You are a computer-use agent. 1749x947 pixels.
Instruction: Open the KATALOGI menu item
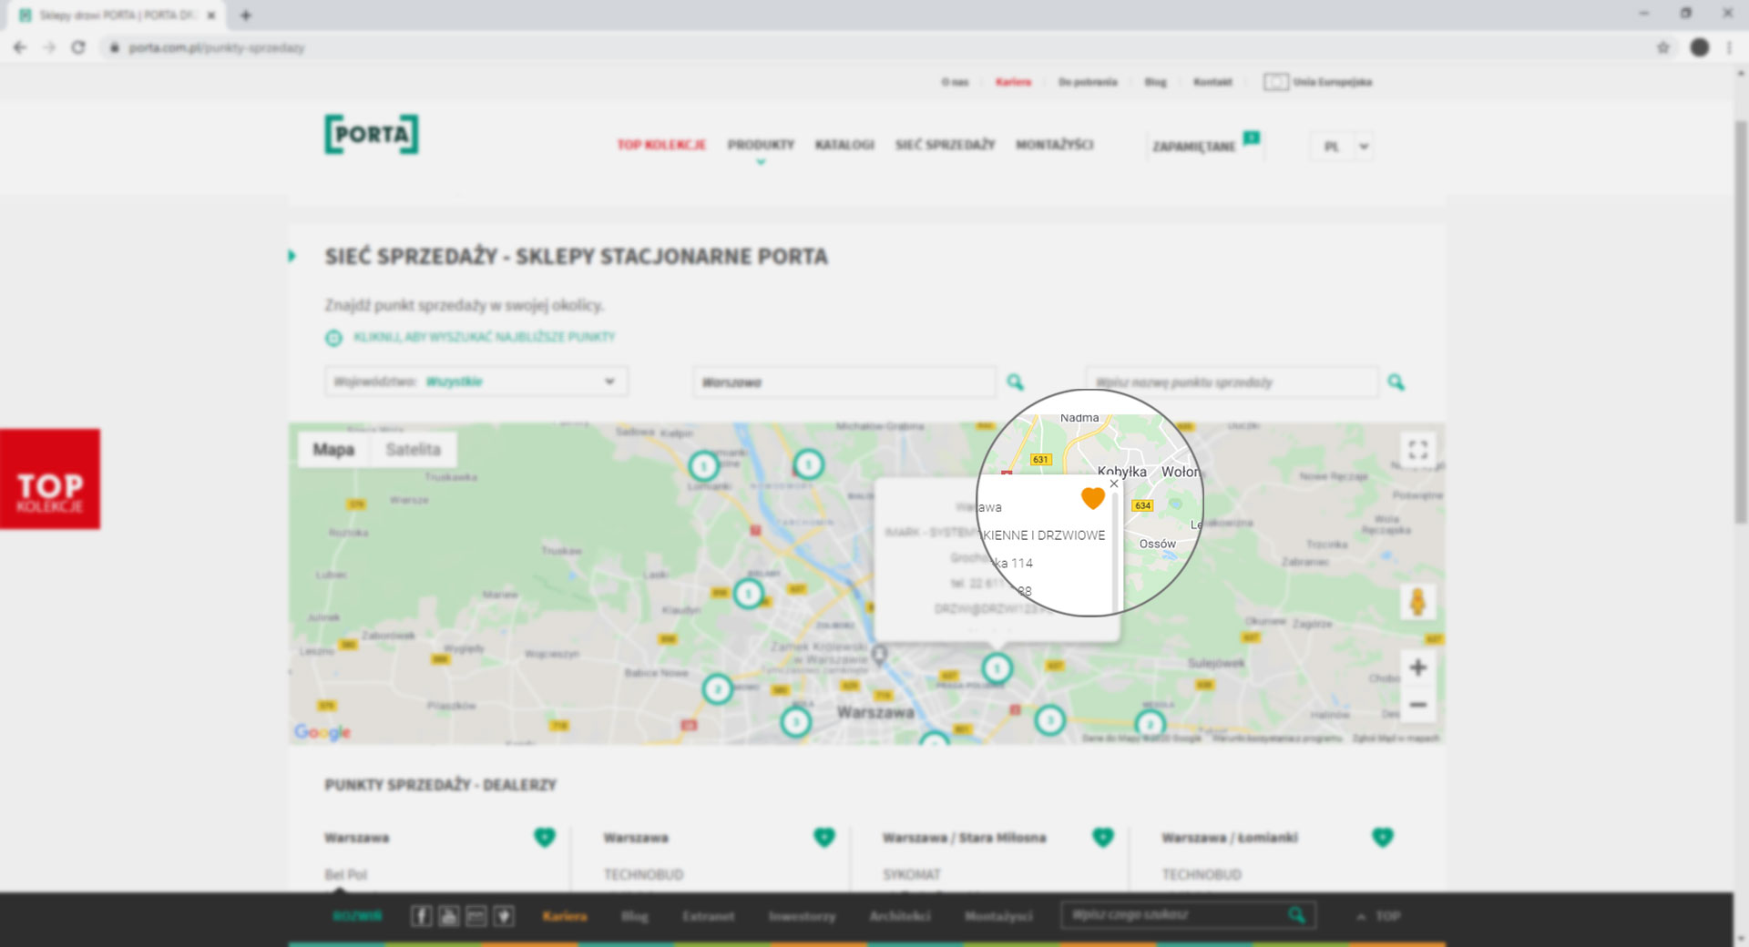844,145
